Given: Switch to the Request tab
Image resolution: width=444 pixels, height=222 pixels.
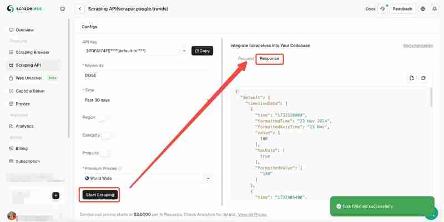Looking at the screenshot, I should [245, 59].
